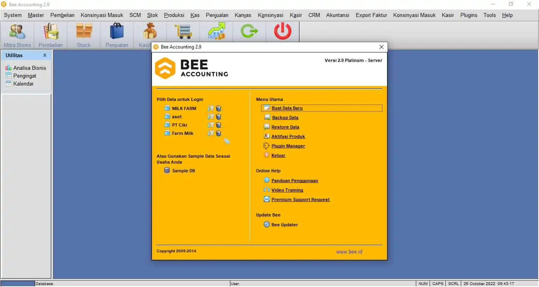539x287 pixels.
Task: Open the System menu
Action: 13,15
